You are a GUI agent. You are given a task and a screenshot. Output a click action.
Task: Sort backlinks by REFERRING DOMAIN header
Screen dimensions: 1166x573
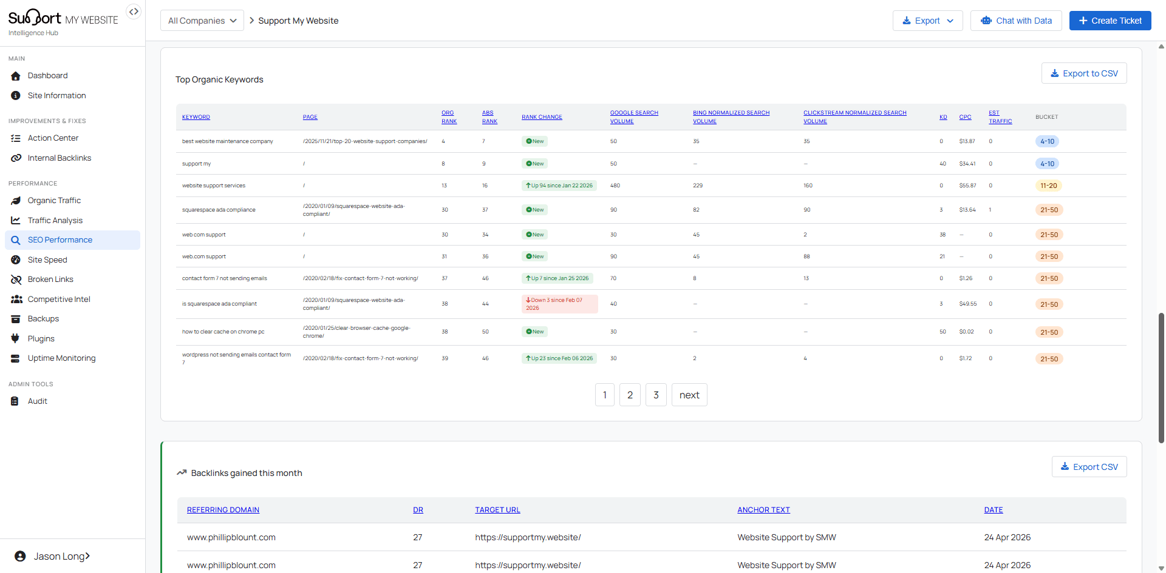pyautogui.click(x=223, y=510)
